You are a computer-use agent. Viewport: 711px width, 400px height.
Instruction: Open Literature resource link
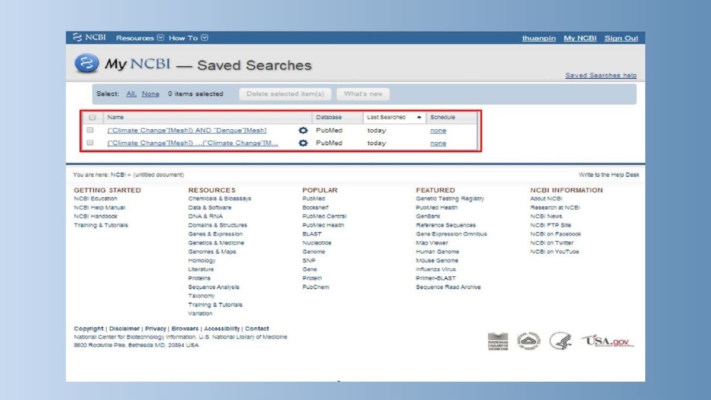point(201,270)
